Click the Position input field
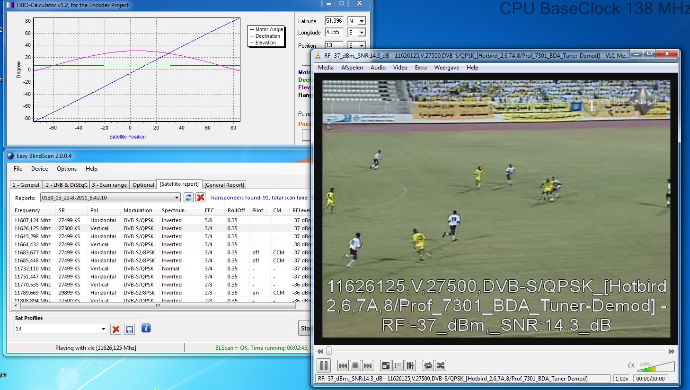Screen dimensions: 690x390 click(334, 45)
